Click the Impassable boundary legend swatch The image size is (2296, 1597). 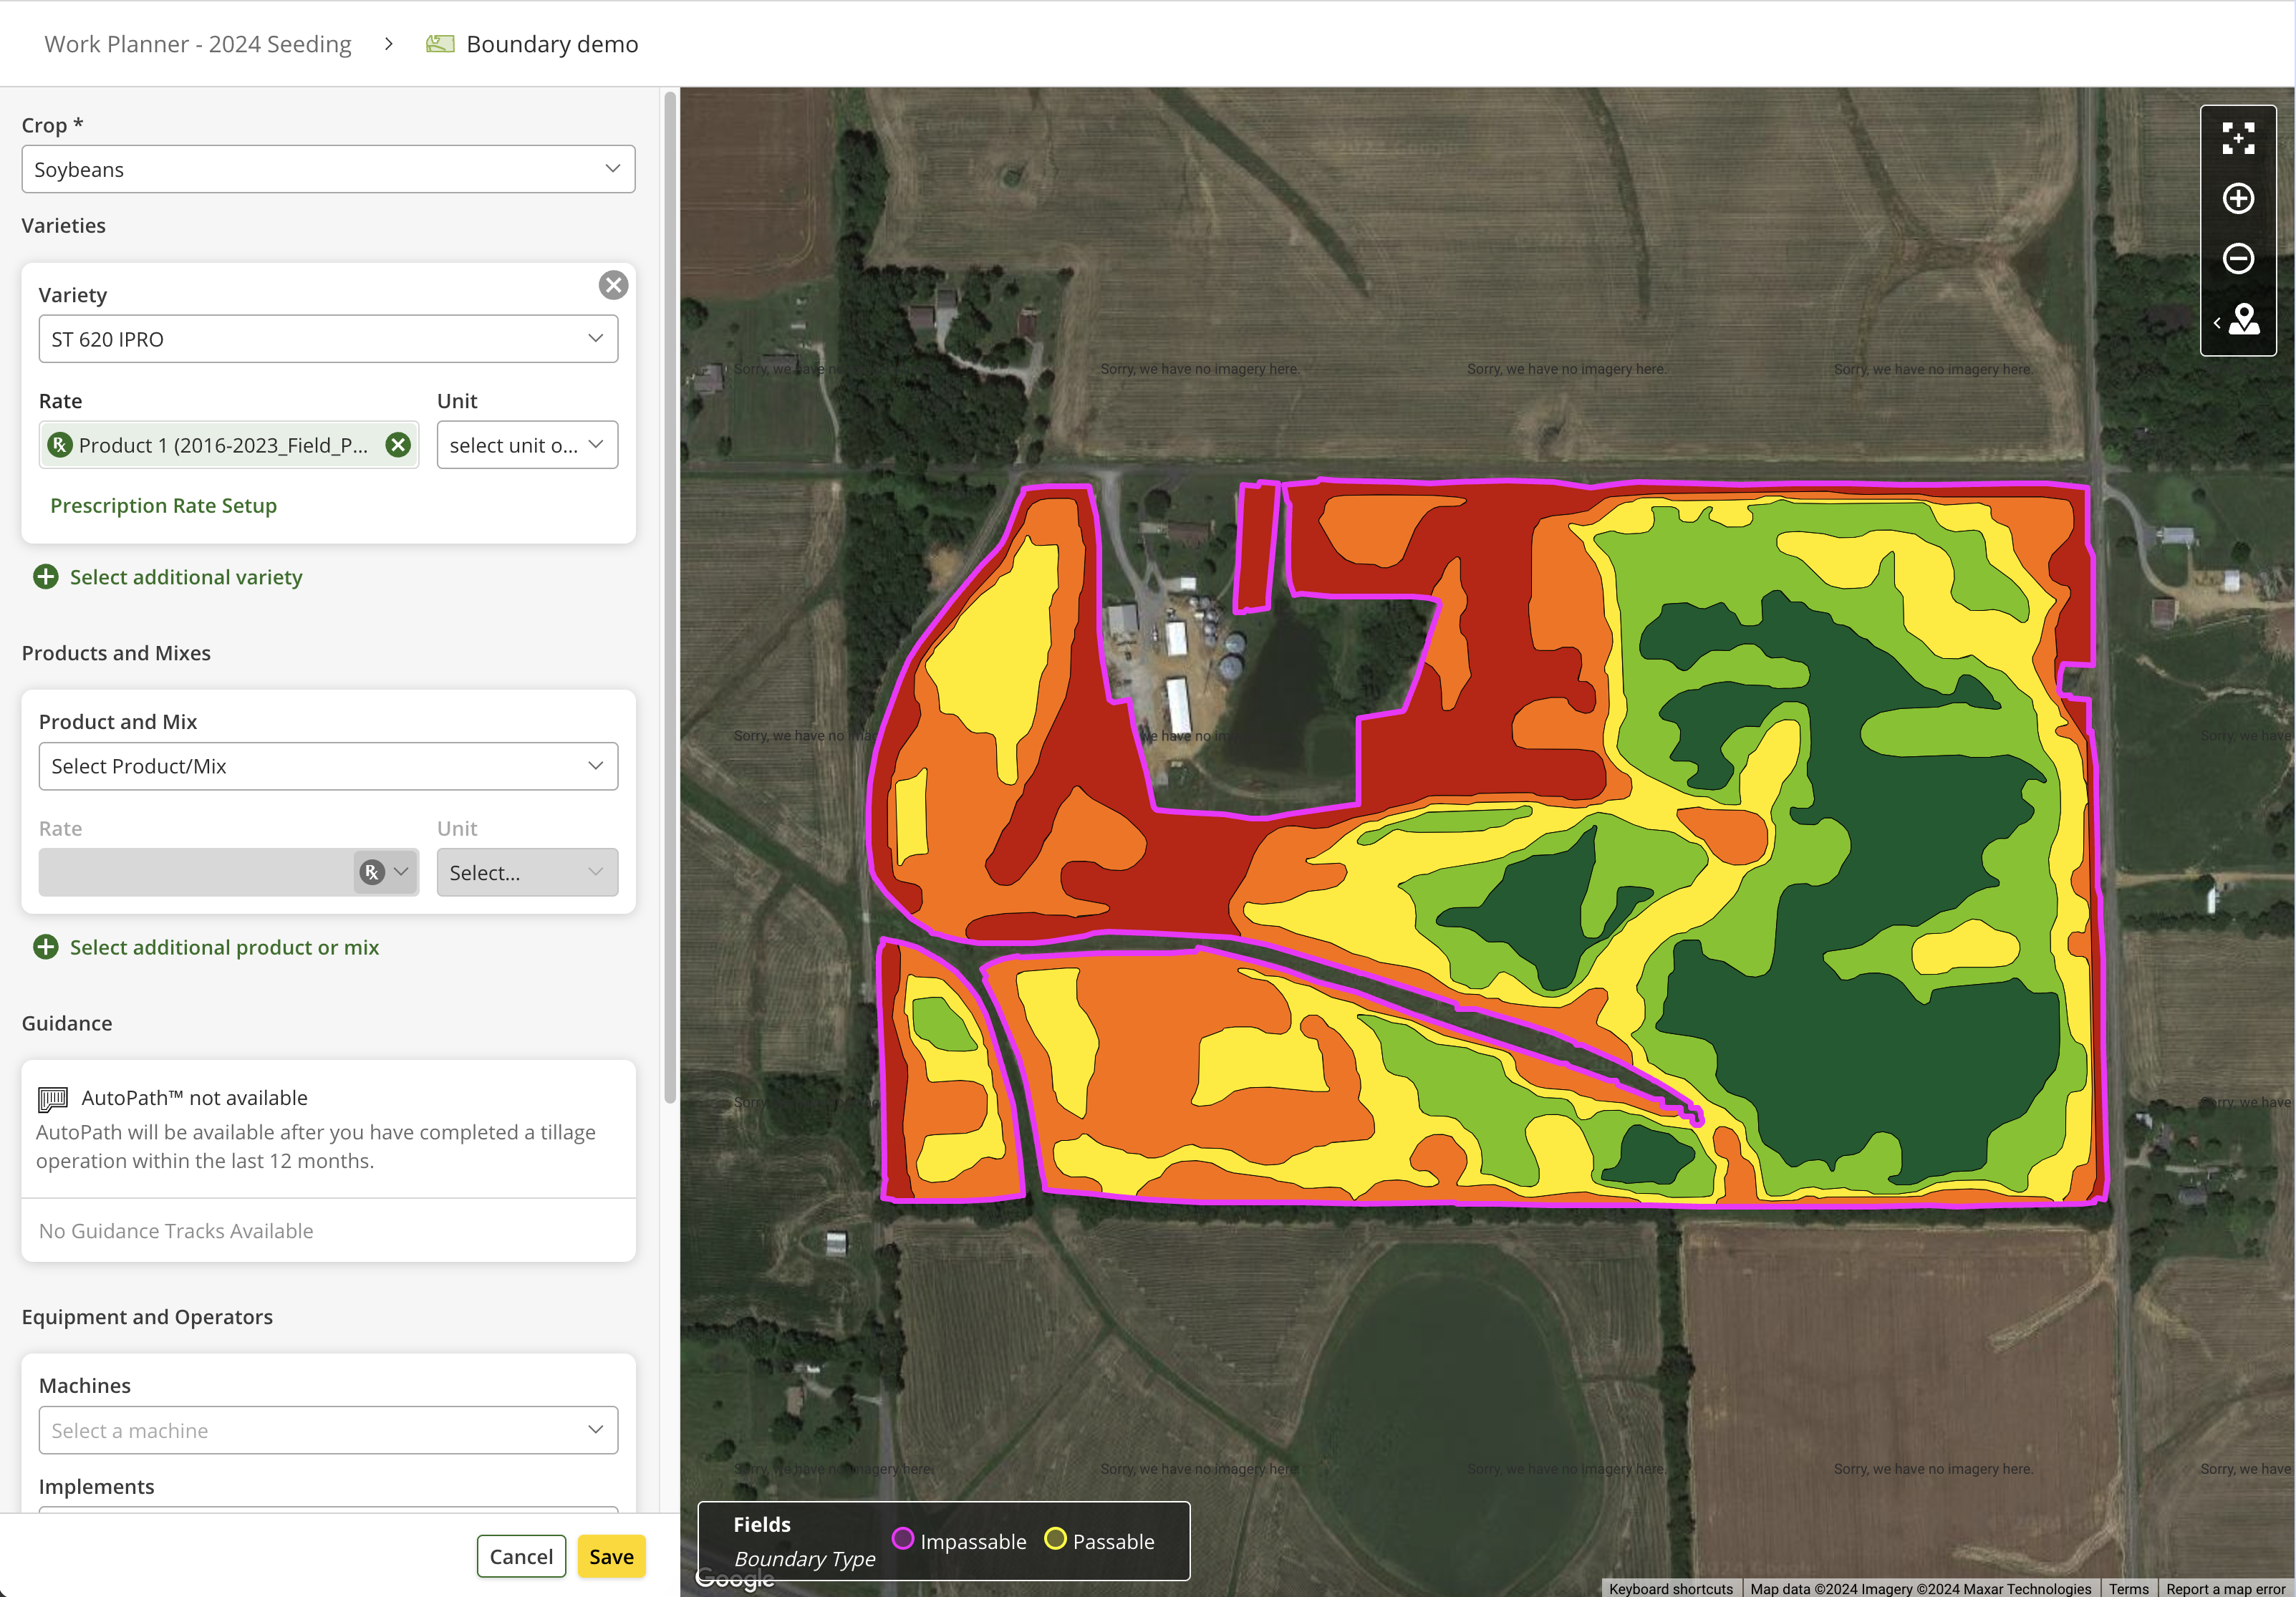point(903,1539)
